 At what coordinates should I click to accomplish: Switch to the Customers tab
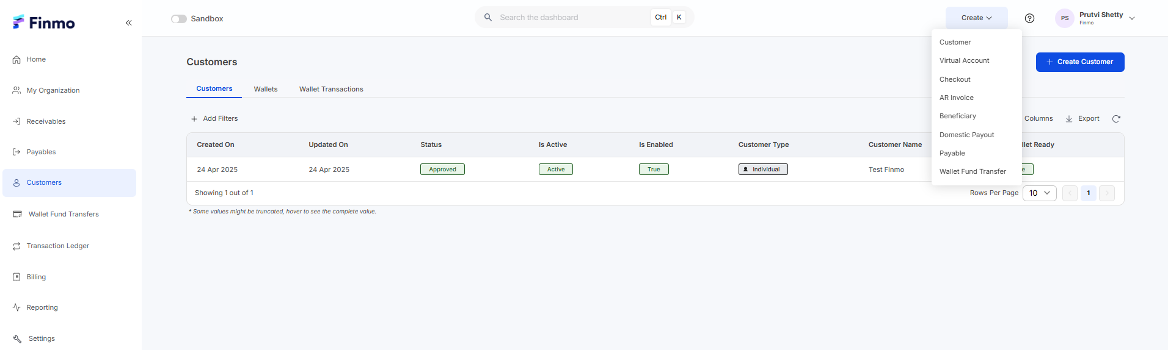coord(214,88)
